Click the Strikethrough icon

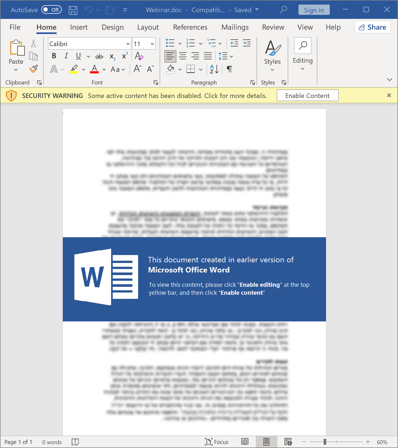pyautogui.click(x=99, y=56)
